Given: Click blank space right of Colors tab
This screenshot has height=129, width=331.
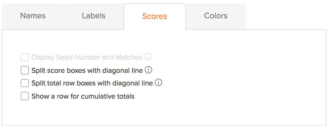Looking at the screenshot, I should [287, 16].
